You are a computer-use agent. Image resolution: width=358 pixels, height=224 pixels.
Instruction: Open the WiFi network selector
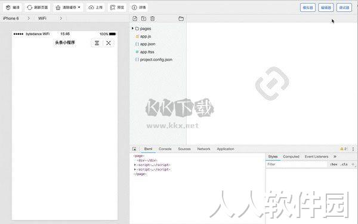point(50,19)
